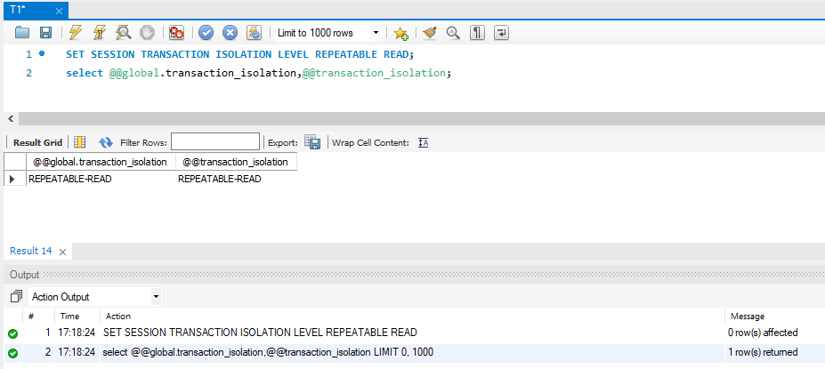Click success icon of output row 1
Viewport: 825px width, 369px height.
click(12, 333)
